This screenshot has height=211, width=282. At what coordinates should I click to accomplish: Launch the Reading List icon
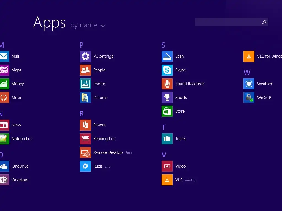[85, 139]
